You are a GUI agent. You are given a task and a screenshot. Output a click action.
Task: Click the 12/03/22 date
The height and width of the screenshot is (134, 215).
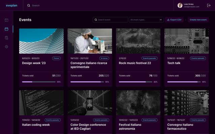75,120
